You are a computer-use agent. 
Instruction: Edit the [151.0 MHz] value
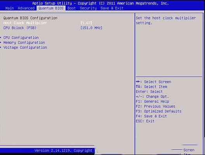pyautogui.click(x=91, y=28)
